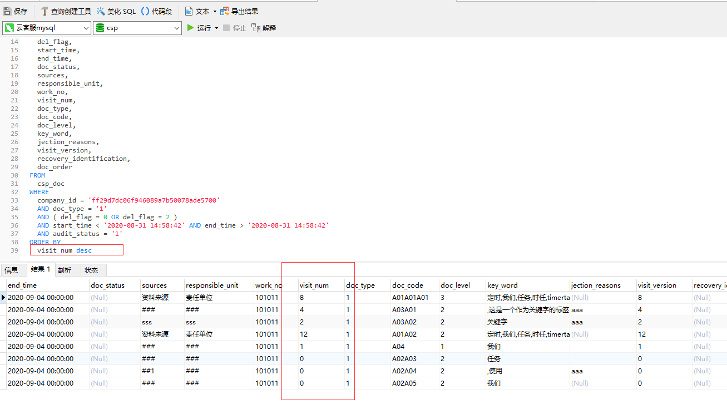The width and height of the screenshot is (727, 409).
Task: Click the doc_level column header
Action: click(x=463, y=285)
